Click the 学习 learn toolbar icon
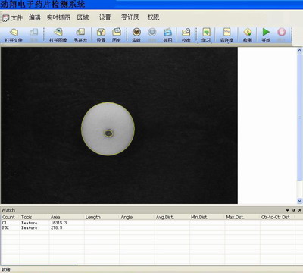The height and width of the screenshot is (273, 303). 206,35
